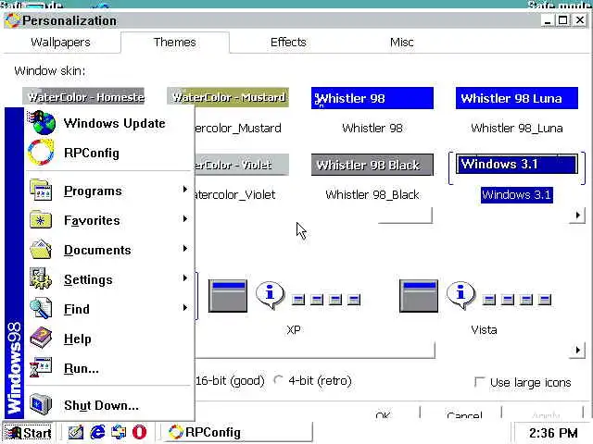The image size is (593, 444).
Task: Click the Vista icon set label
Action: tap(484, 329)
